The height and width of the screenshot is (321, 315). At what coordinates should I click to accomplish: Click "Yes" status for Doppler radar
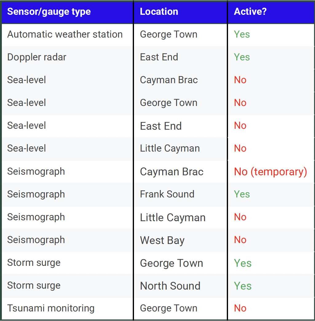pos(242,57)
